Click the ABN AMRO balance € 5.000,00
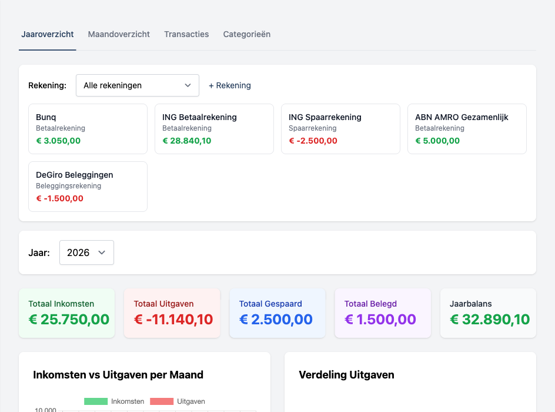 coord(437,141)
